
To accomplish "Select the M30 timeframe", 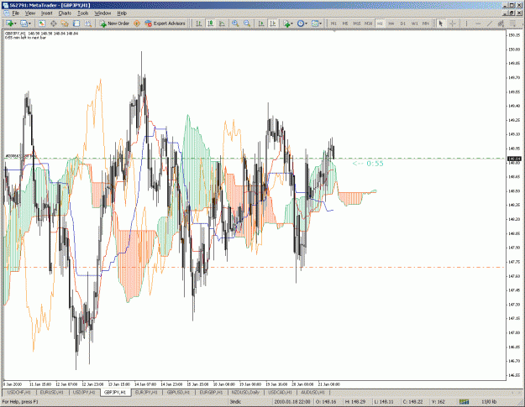I will (x=368, y=23).
